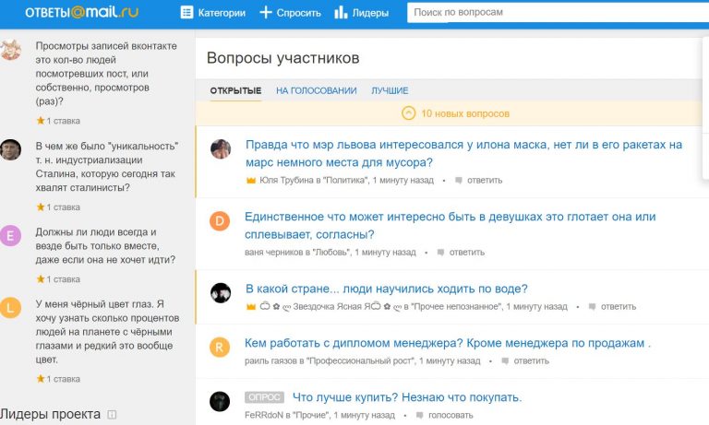Click ответить on the Профессиональный рост question
709x425 pixels.
(532, 360)
